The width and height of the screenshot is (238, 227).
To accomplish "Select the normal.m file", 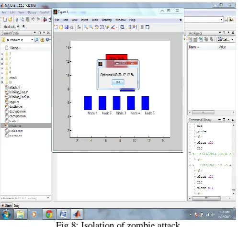I will (x=15, y=136).
